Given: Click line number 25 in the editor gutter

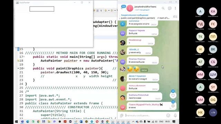Looking at the screenshot, I should (x=21, y=88).
